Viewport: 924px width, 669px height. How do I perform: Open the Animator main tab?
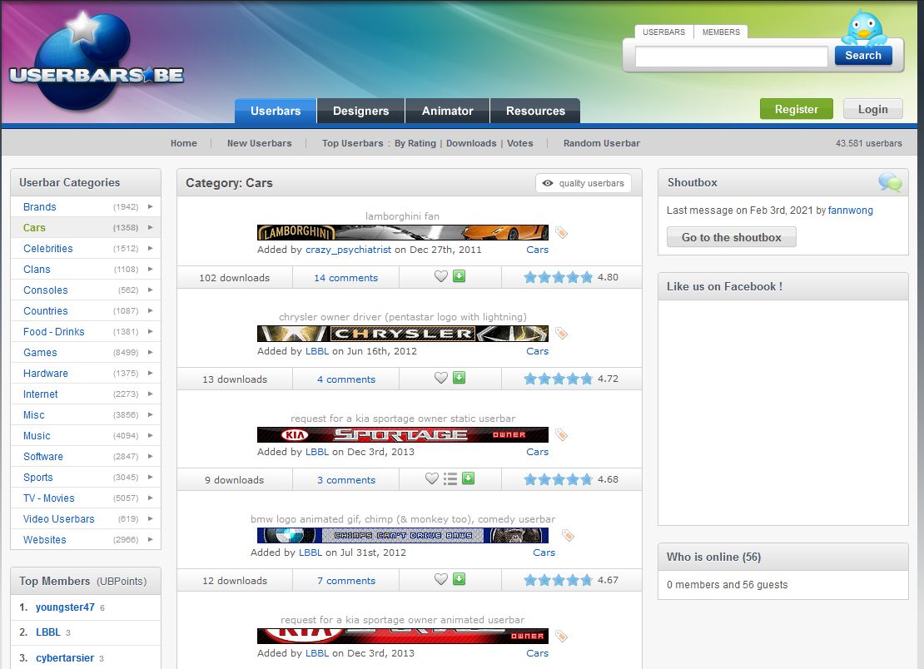[x=447, y=111]
